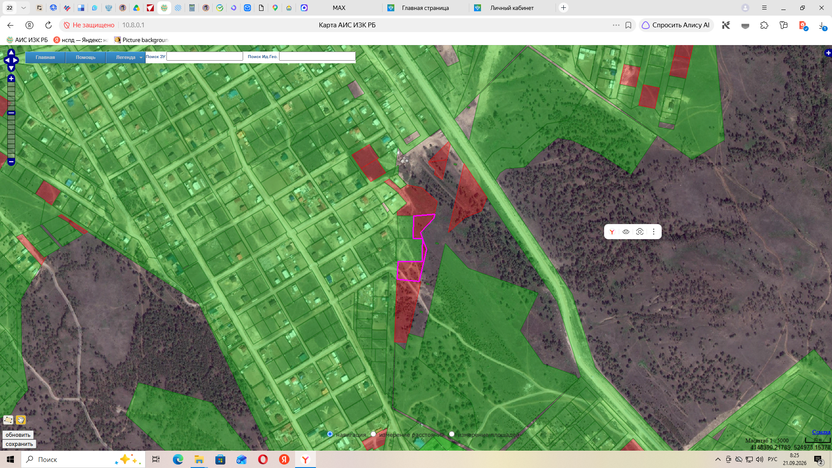This screenshot has height=468, width=832.
Task: Follow the Ссылка link near the scale
Action: (x=821, y=432)
